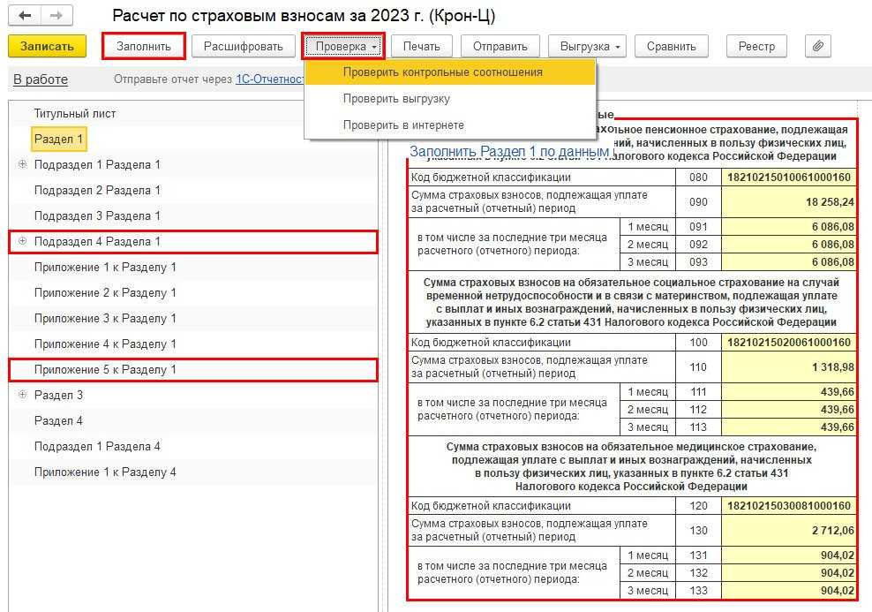
Task: Expand Подраздел 1 Раздела 1 tree node
Action: (22, 164)
